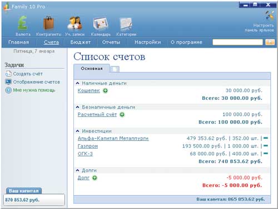Open the Расчетный счёт account link
This screenshot has height=209, width=278.
coord(97,115)
